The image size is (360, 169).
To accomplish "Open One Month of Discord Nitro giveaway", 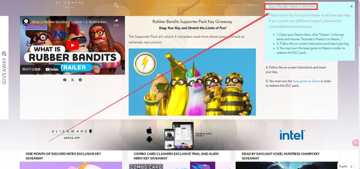I will coord(63,156).
